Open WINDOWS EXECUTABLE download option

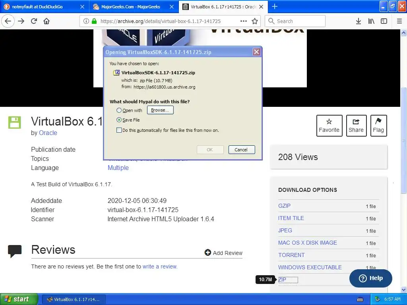click(310, 267)
